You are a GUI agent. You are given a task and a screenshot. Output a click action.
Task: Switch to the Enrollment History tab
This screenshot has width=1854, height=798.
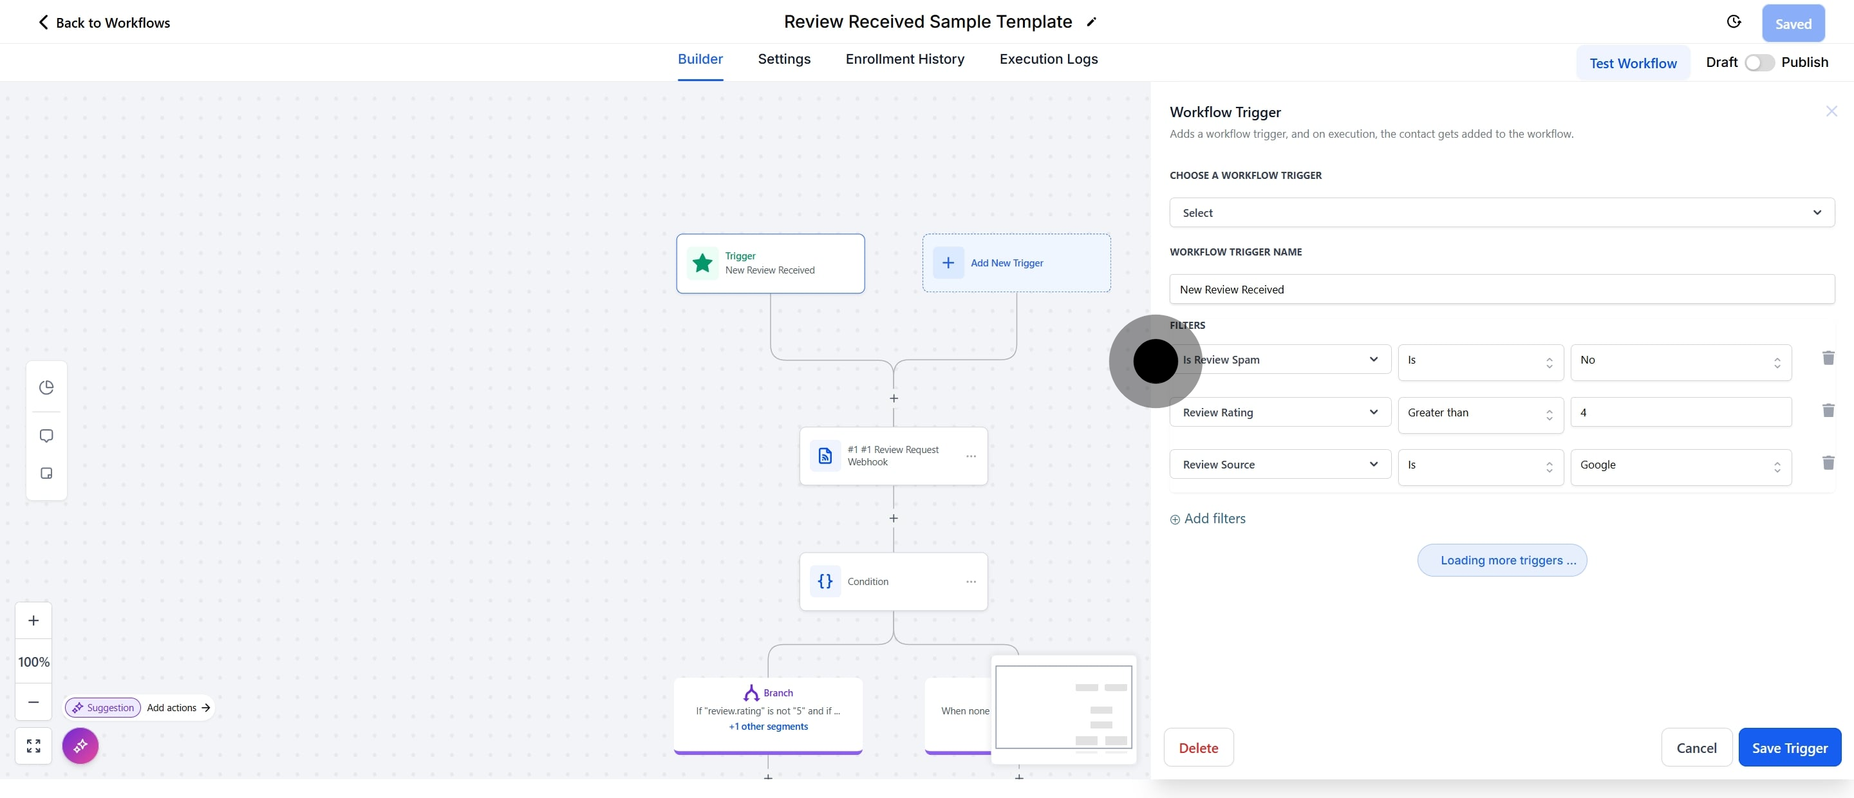[904, 59]
